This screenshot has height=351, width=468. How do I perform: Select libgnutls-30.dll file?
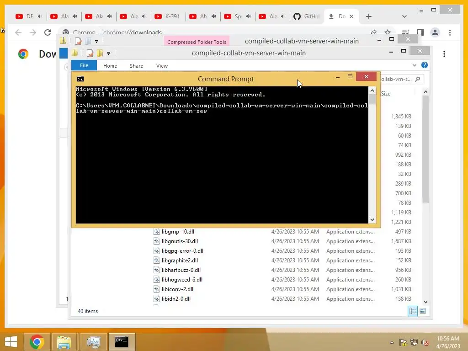[x=180, y=241]
